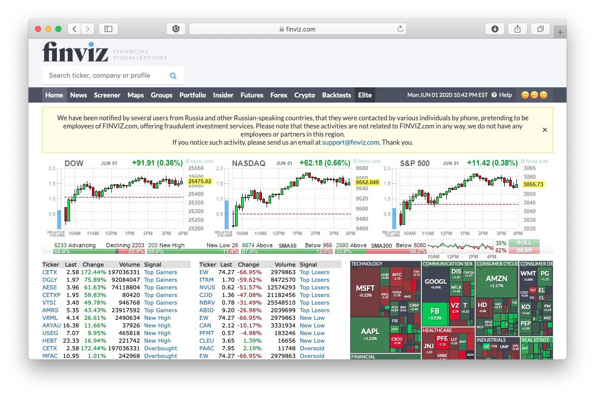Click the green BULL sentiment label
595x397 pixels.
tap(524, 243)
